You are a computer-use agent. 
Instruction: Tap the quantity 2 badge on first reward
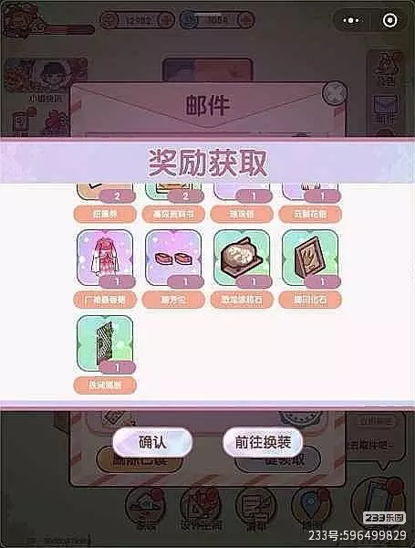tap(117, 196)
